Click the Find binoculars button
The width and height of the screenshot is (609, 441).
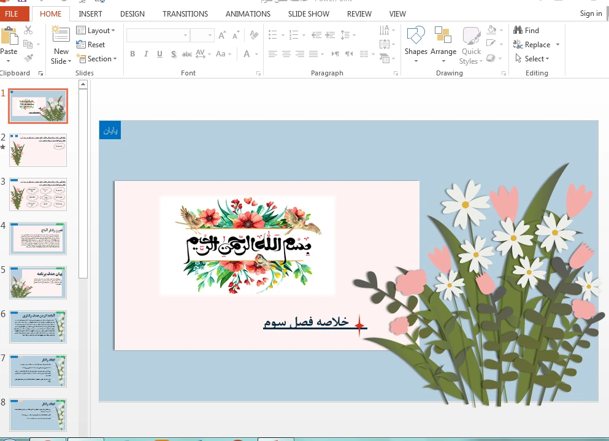click(526, 31)
